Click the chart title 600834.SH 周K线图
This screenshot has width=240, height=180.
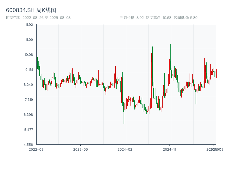pyautogui.click(x=31, y=10)
